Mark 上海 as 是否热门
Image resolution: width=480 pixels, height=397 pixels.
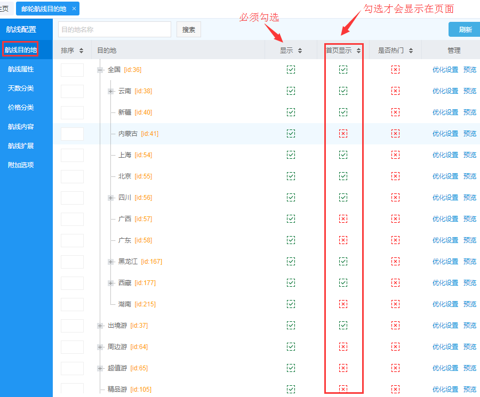[x=395, y=155]
